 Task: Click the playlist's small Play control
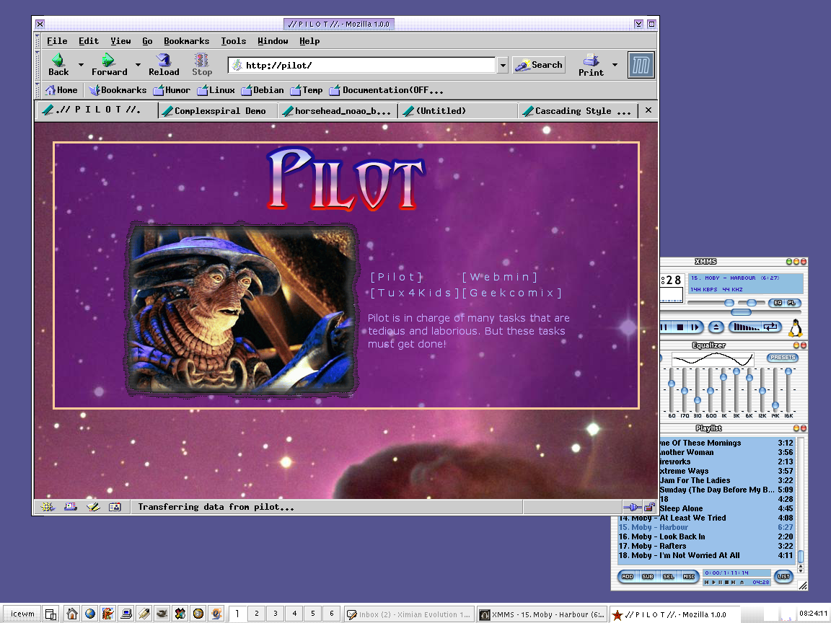(713, 582)
